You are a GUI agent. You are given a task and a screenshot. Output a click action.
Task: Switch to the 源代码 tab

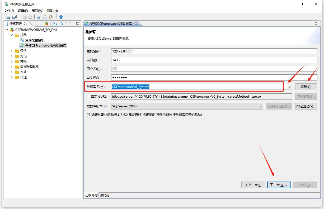(x=105, y=195)
